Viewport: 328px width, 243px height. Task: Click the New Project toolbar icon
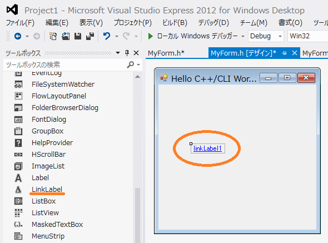click(53, 36)
